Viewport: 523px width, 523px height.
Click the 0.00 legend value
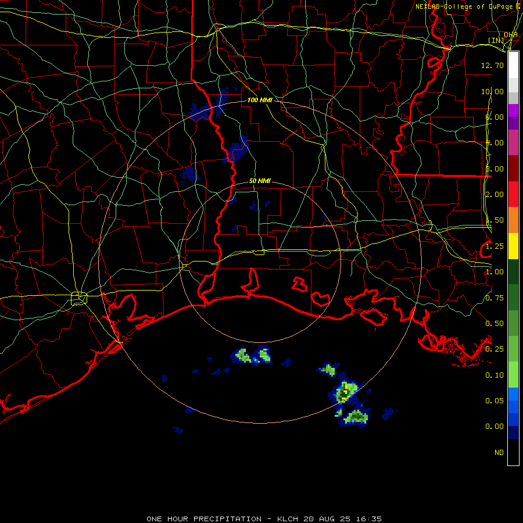pyautogui.click(x=495, y=427)
